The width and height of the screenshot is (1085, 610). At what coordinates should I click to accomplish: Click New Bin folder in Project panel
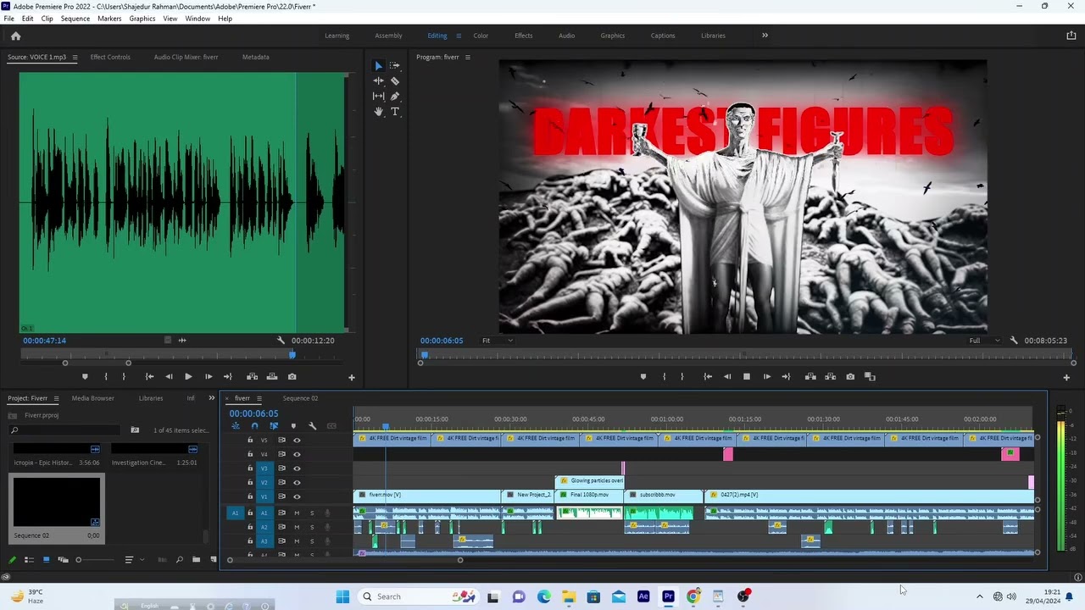coord(196,559)
